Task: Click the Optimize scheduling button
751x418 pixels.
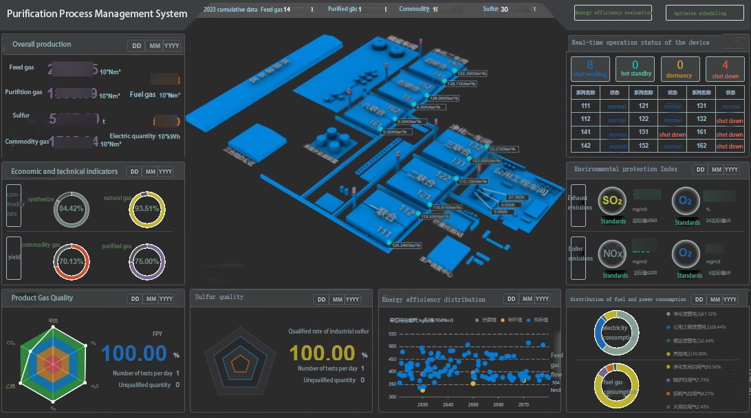Action: coord(699,13)
